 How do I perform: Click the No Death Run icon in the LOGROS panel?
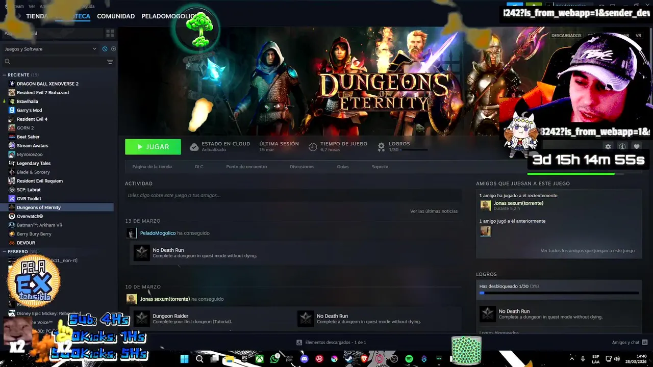[488, 314]
